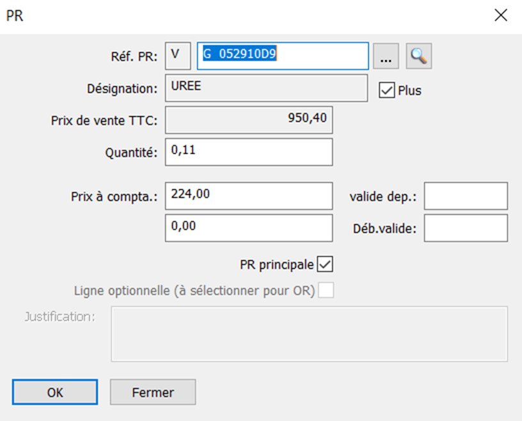522x421 pixels.
Task: Click the Désignation field showing UREE
Action: tap(266, 88)
